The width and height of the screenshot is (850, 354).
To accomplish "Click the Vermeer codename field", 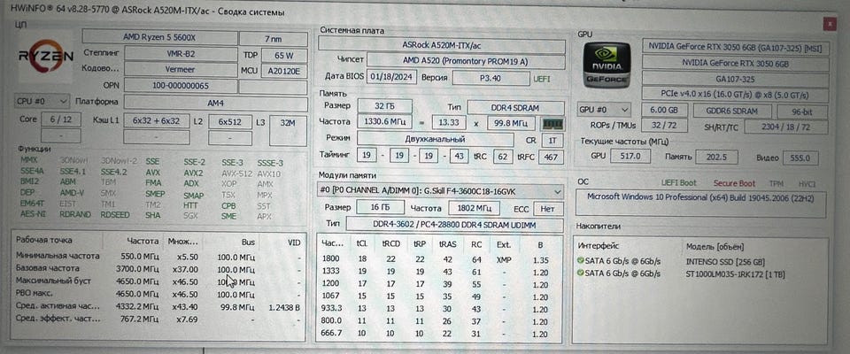I will (181, 69).
